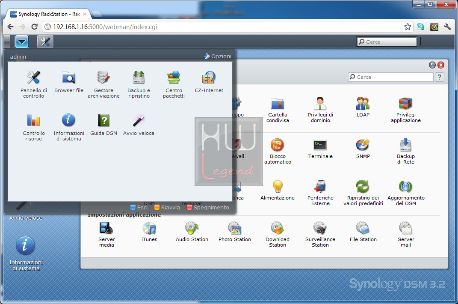
Task: Open Pannello di controllo from admin menu
Action: pos(34,84)
